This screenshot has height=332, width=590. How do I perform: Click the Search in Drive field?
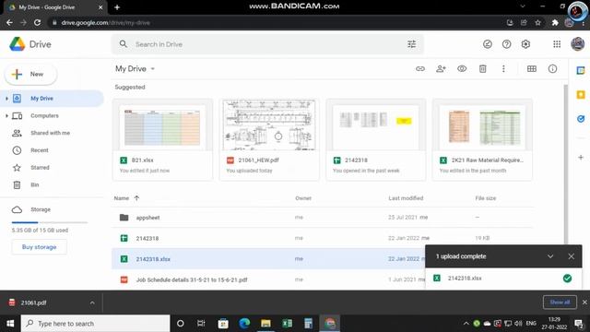pos(267,44)
